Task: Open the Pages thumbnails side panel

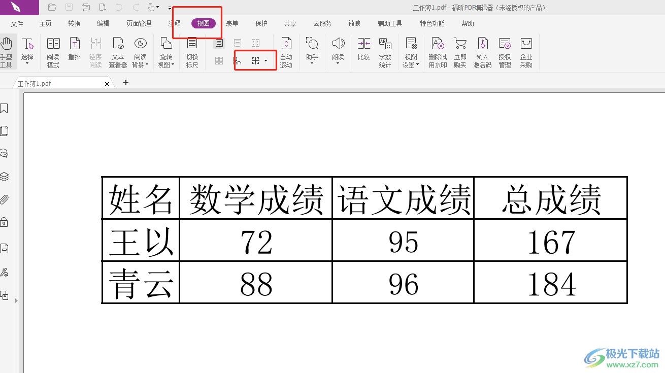Action: (4, 131)
